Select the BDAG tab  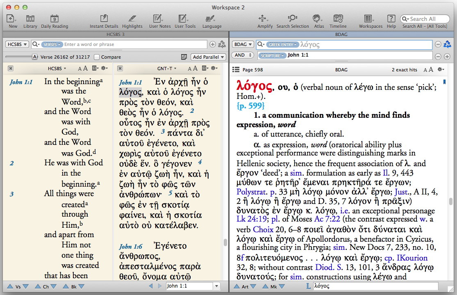coord(341,34)
